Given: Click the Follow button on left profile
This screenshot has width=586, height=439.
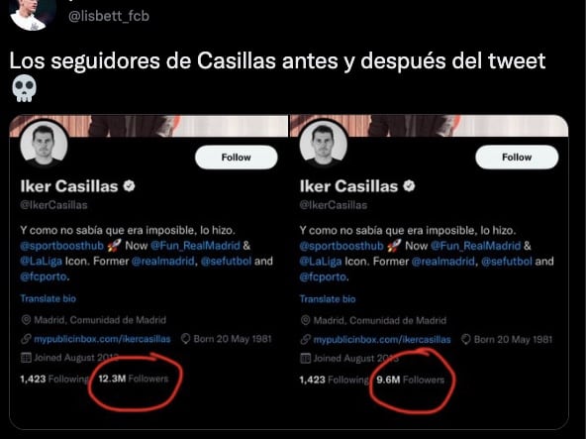Looking at the screenshot, I should [x=237, y=158].
